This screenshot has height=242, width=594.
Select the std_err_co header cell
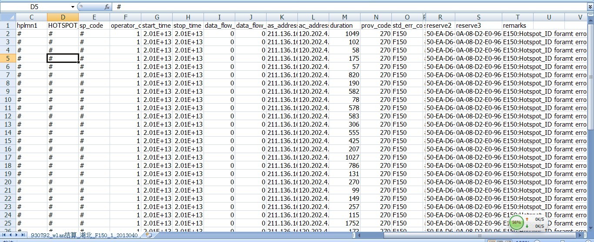pos(407,26)
